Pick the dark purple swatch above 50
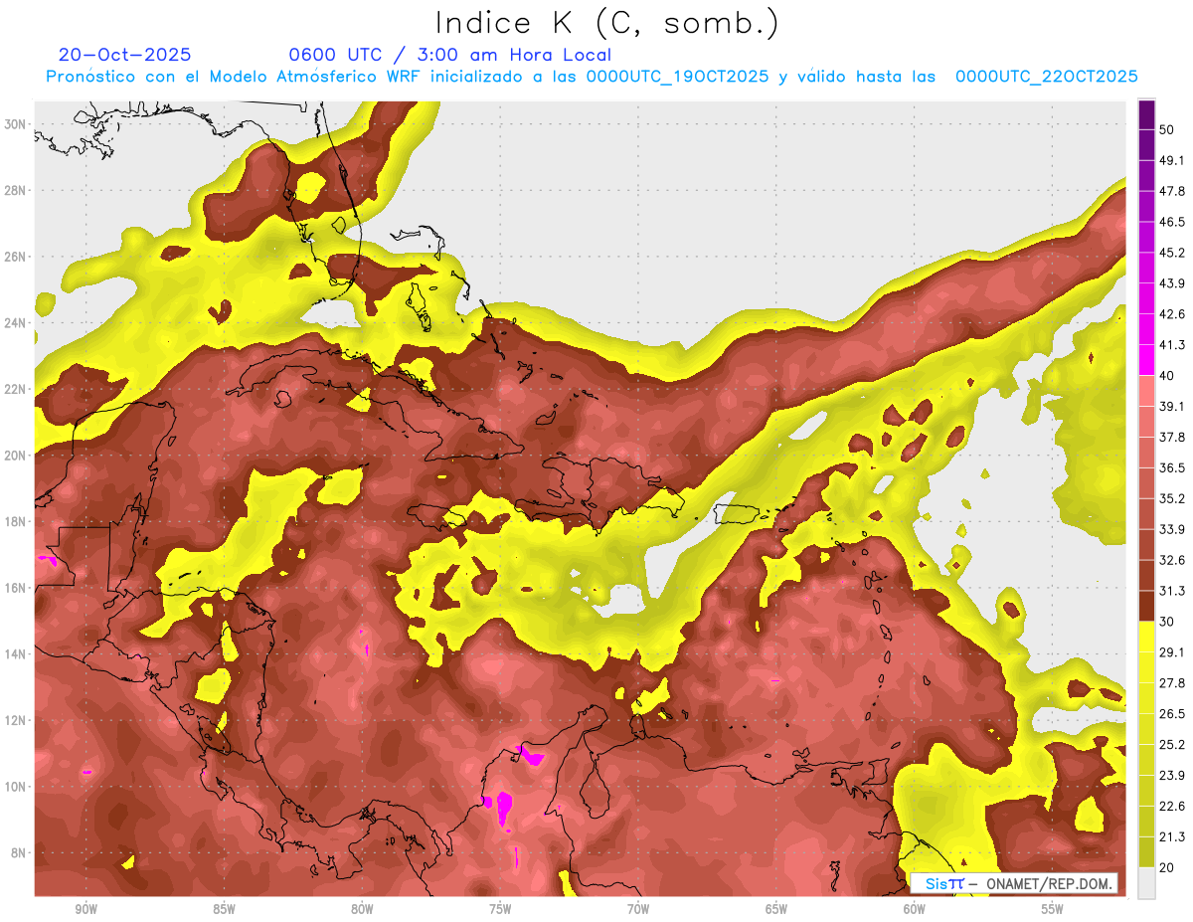The width and height of the screenshot is (1193, 922). point(1146,114)
